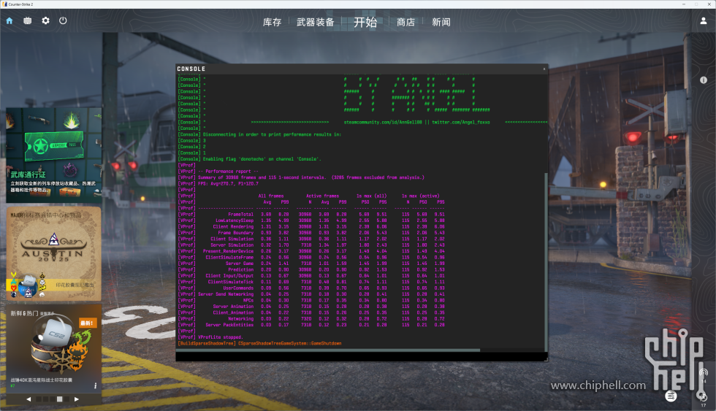Open the 新闻 news tab
The width and height of the screenshot is (716, 411).
(x=441, y=22)
